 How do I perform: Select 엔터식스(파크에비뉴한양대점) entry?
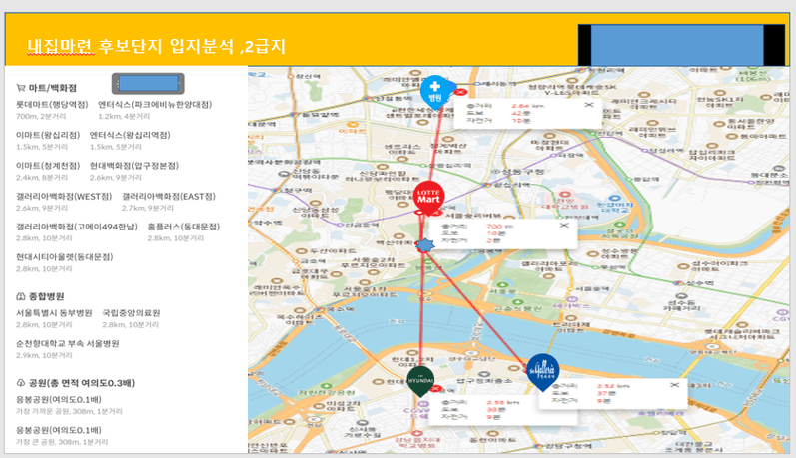pyautogui.click(x=155, y=105)
